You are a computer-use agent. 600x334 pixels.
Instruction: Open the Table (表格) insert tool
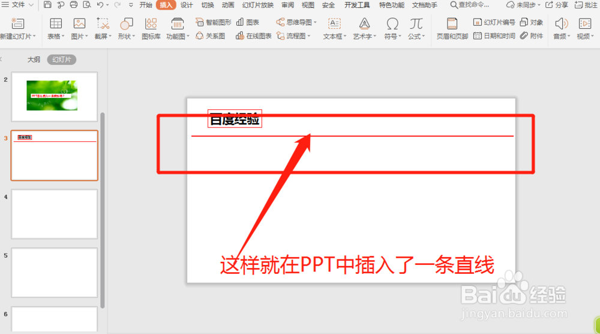(x=55, y=29)
